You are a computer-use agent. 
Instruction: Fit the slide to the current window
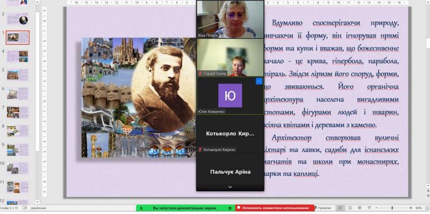coord(427,208)
